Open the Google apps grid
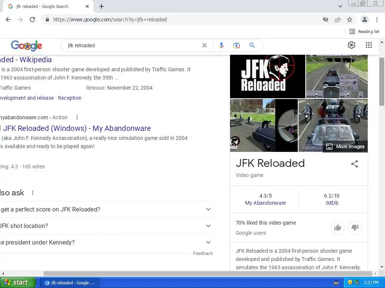The image size is (385, 288). (369, 45)
